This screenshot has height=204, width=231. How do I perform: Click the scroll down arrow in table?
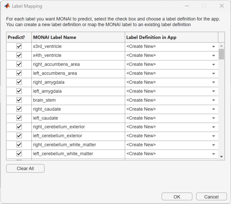tap(221, 157)
